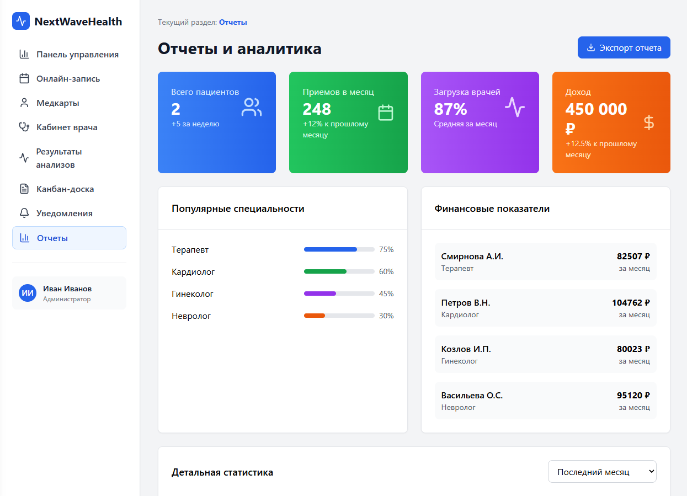Open Результаты анализов pulse icon
The image size is (687, 496).
coord(23,157)
